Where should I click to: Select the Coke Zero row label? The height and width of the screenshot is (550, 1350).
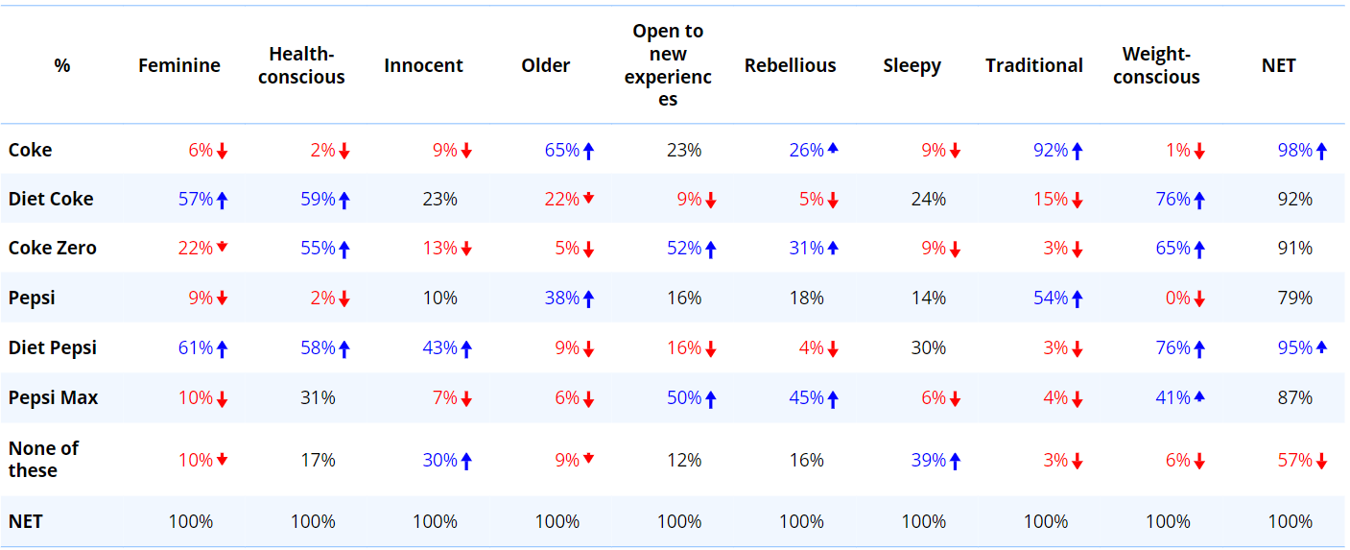53,248
